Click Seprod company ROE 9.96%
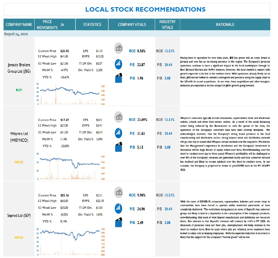The height and width of the screenshot is (258, 278). coord(141,195)
